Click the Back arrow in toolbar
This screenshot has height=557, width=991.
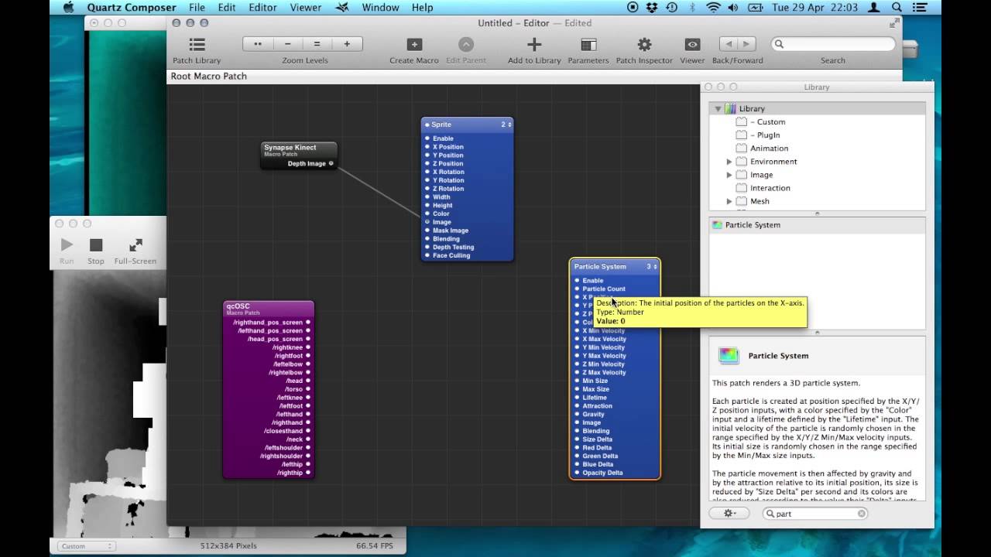728,44
